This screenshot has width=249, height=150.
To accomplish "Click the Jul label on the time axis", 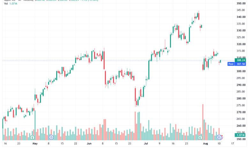I will pyautogui.click(x=146, y=144).
